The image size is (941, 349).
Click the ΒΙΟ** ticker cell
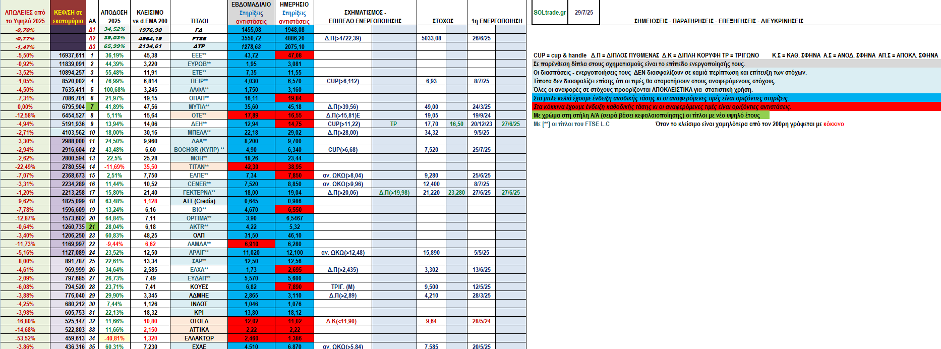[x=199, y=210]
